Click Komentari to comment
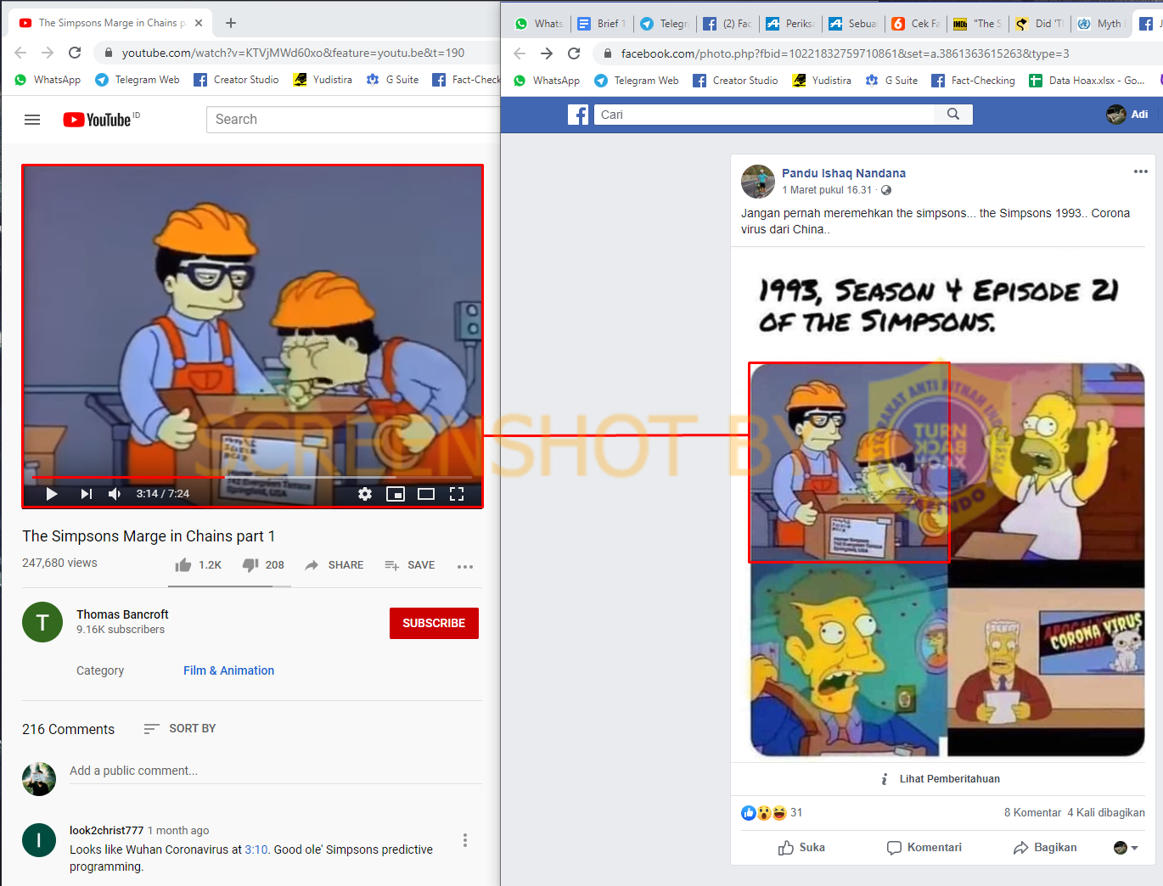The height and width of the screenshot is (886, 1163). click(x=924, y=848)
